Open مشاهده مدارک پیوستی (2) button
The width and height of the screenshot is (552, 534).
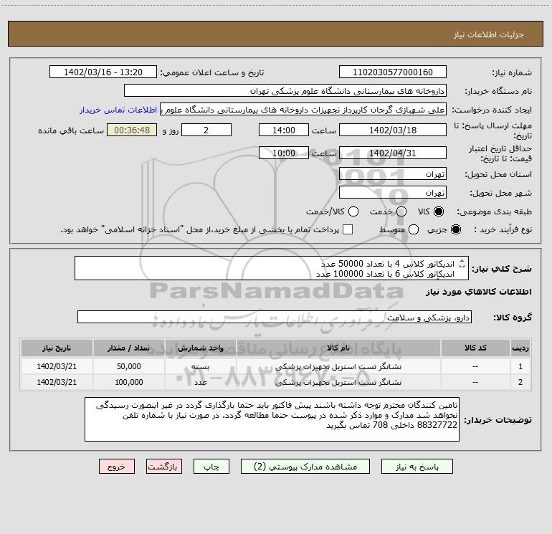tap(305, 467)
